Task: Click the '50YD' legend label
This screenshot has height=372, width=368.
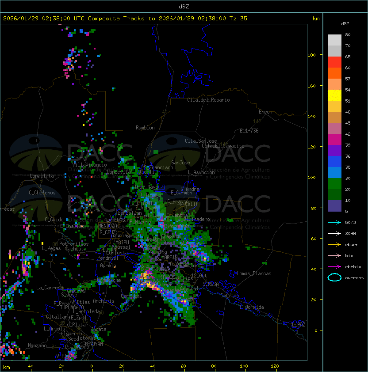Action: (350, 222)
